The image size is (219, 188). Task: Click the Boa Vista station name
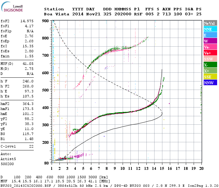[57, 14]
